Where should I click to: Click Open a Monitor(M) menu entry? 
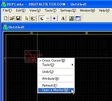pyautogui.click(x=56, y=90)
